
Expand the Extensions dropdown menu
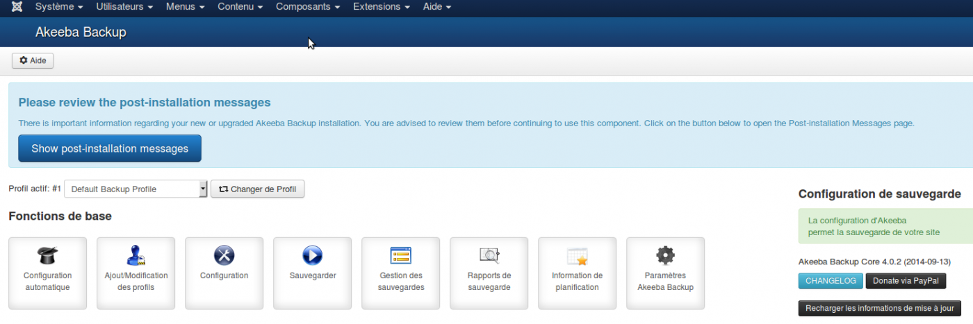(381, 7)
